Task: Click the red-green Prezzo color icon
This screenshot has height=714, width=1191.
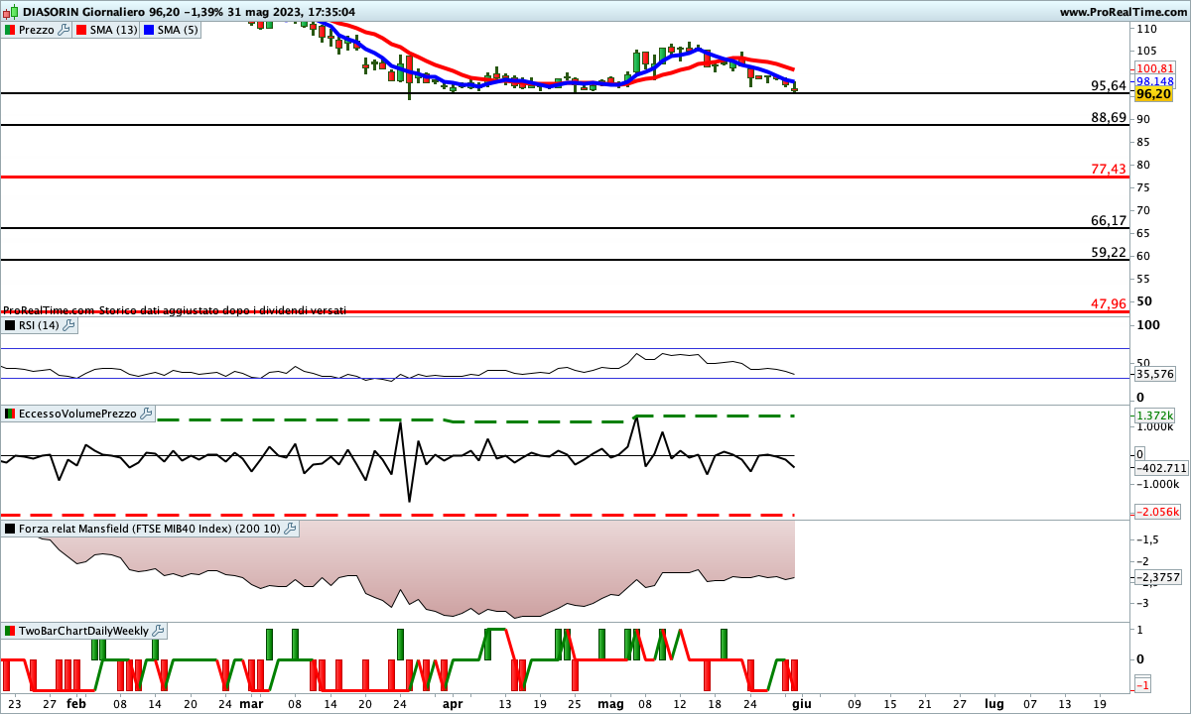Action: tap(10, 30)
